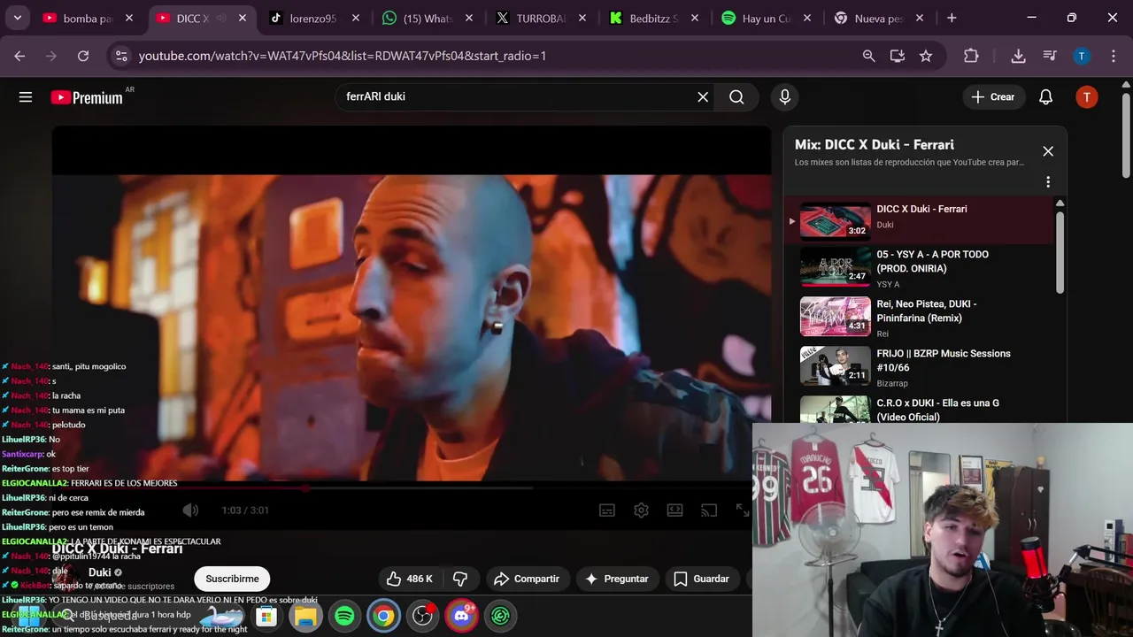
Task: Toggle subtitles on the player
Action: [607, 510]
